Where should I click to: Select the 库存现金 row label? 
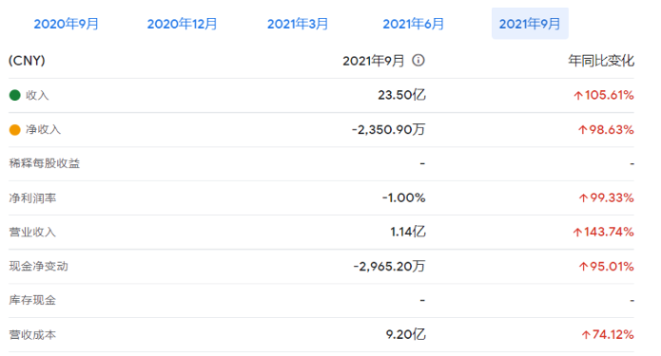click(x=32, y=300)
